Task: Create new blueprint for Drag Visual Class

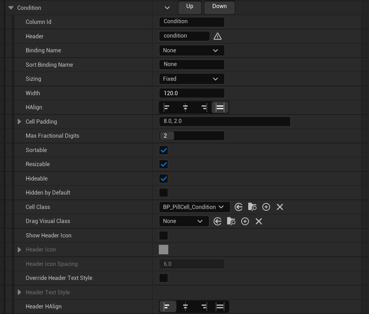Action: (x=245, y=221)
